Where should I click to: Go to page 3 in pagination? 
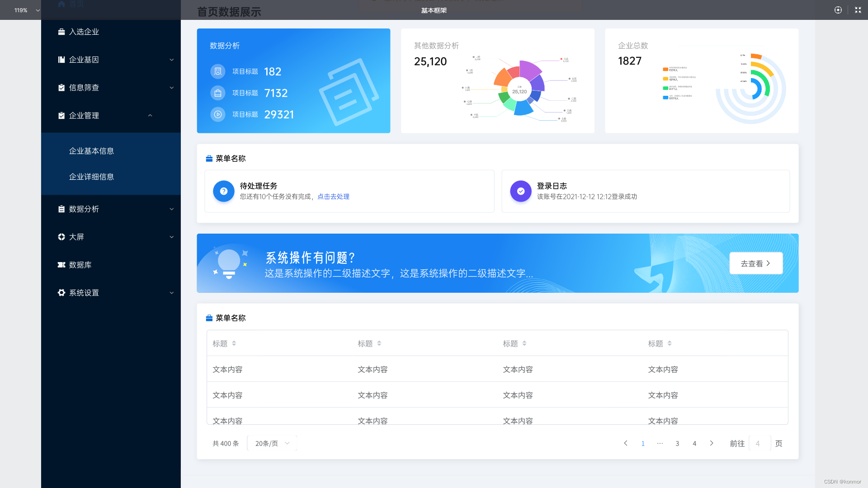pyautogui.click(x=677, y=443)
